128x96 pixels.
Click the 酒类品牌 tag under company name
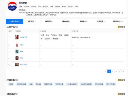click(x=58, y=7)
